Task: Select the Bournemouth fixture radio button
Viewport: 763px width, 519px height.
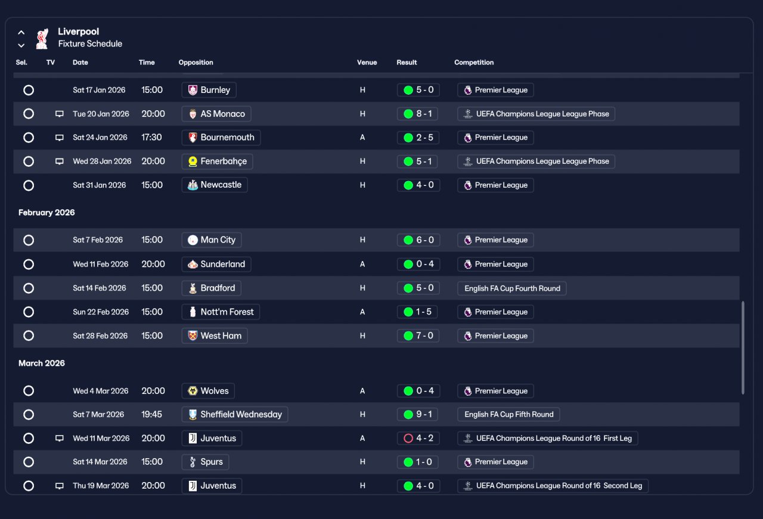Action: pos(29,138)
